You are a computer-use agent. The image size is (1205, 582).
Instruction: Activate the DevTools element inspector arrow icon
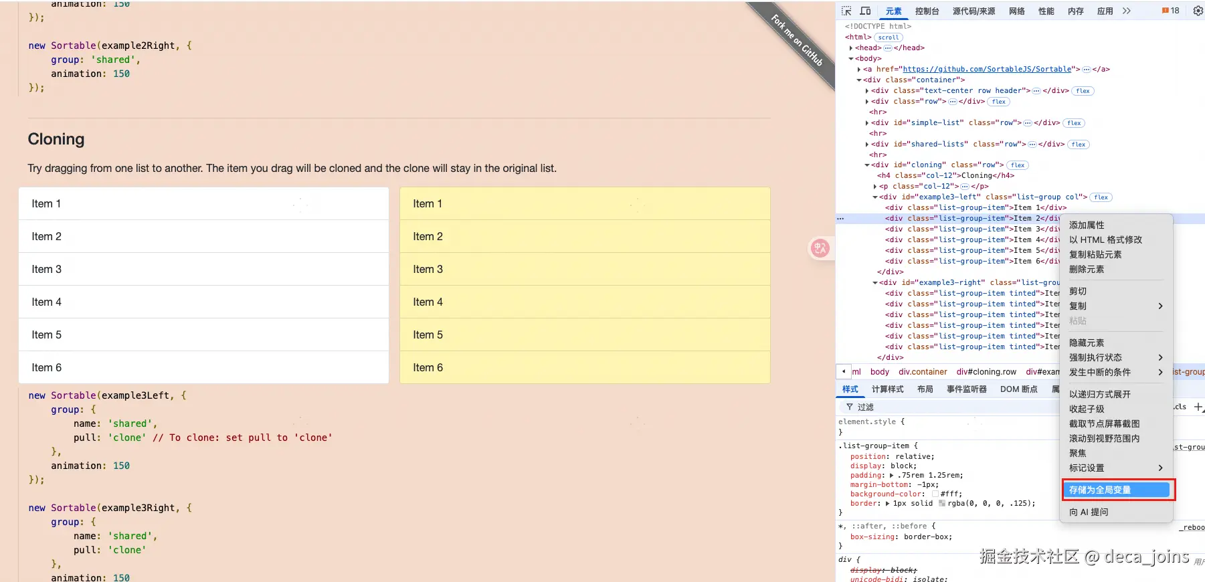click(846, 11)
